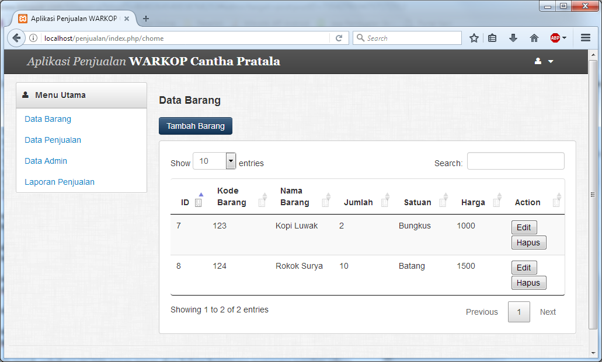Image resolution: width=602 pixels, height=362 pixels.
Task: Click inside the table Search field
Action: 515,161
